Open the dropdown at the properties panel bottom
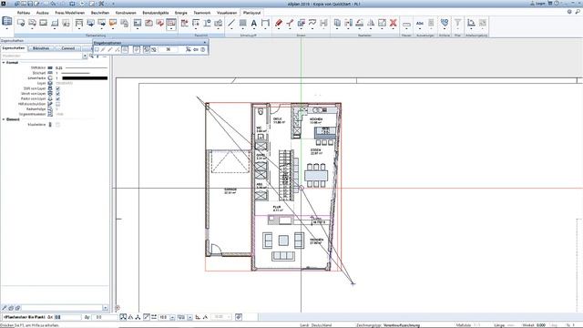Viewport: 583px width, 328px height. point(106,308)
